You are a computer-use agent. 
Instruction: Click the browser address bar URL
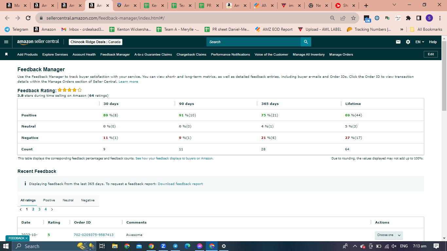(x=105, y=18)
